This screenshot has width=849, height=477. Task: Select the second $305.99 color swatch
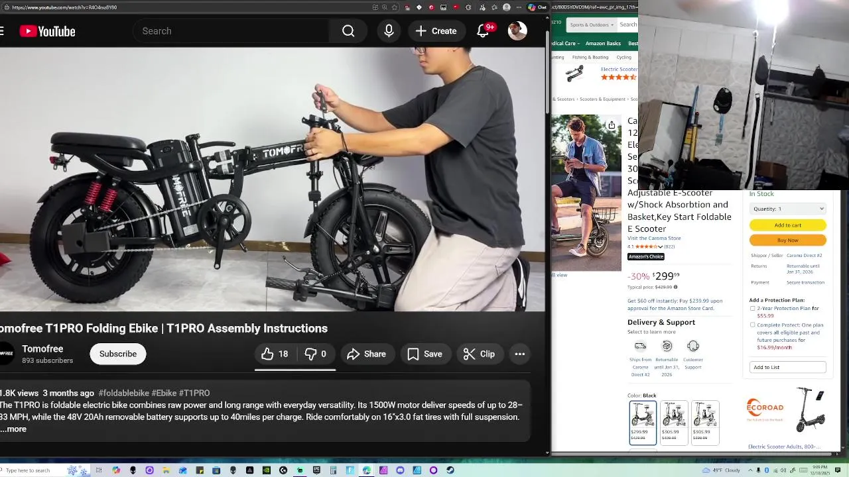coord(674,423)
